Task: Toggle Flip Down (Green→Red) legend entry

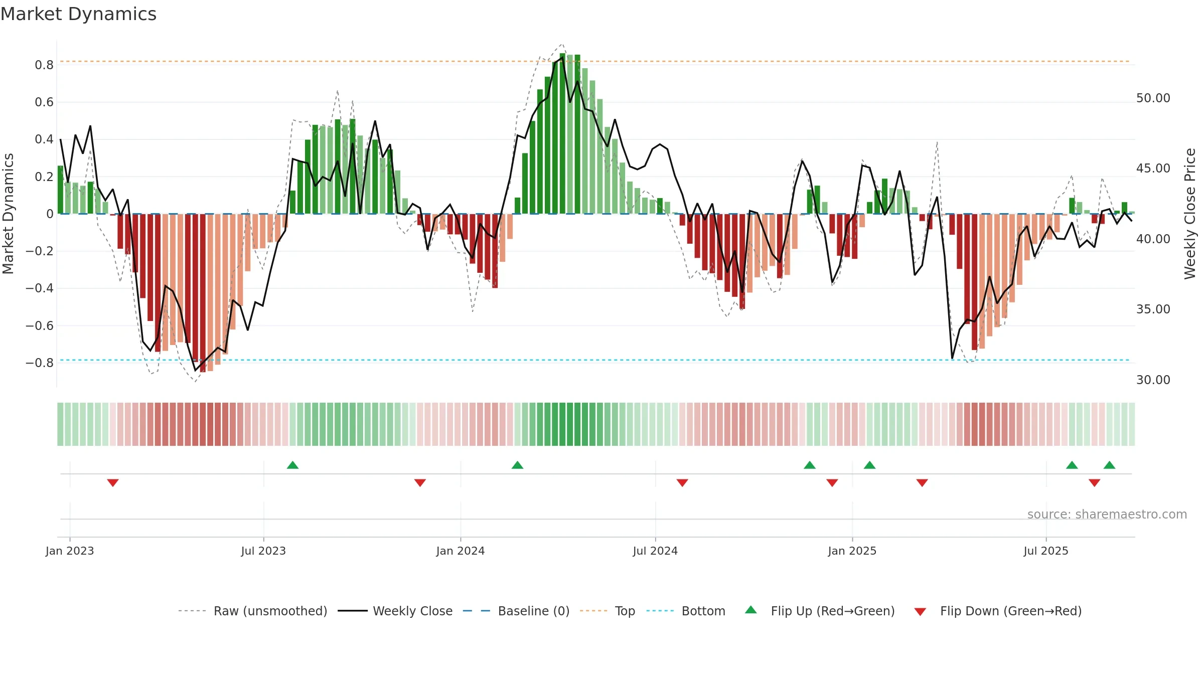Action: (x=998, y=611)
